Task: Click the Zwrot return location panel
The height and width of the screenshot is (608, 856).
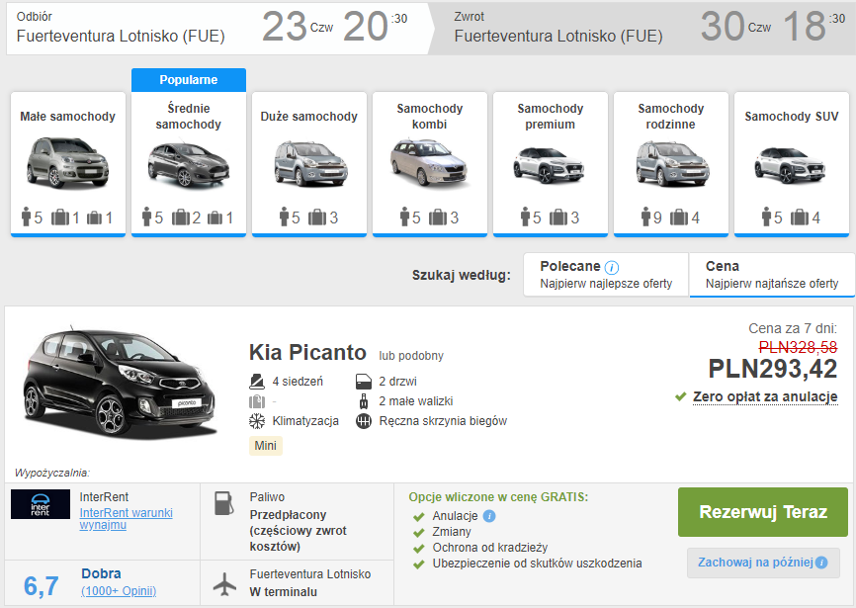Action: [x=642, y=29]
